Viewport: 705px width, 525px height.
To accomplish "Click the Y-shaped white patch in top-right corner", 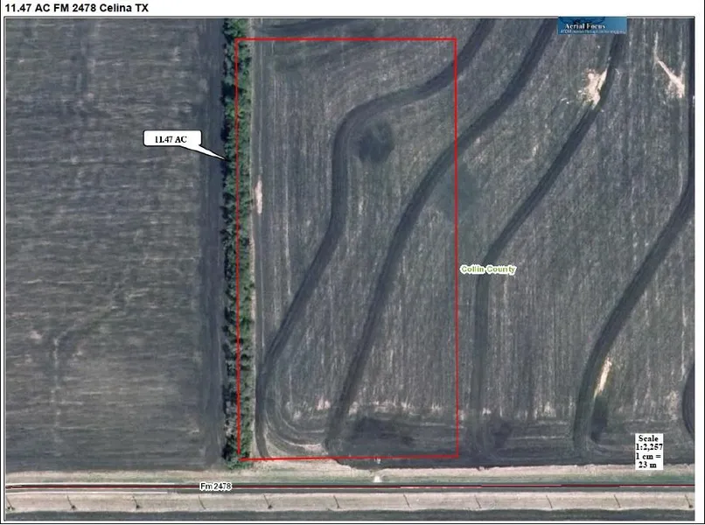I will tap(671, 79).
